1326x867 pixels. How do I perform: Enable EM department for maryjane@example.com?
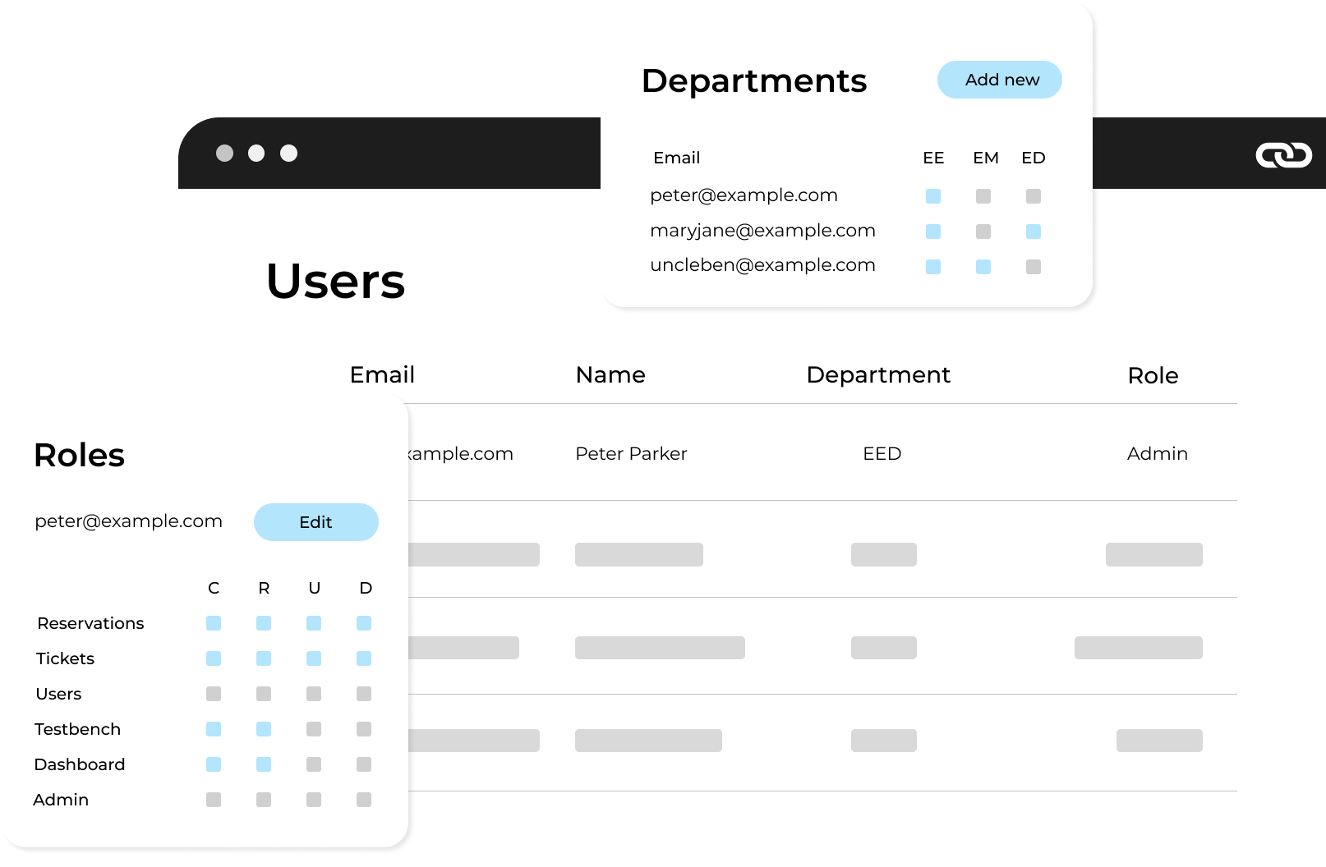click(x=983, y=232)
